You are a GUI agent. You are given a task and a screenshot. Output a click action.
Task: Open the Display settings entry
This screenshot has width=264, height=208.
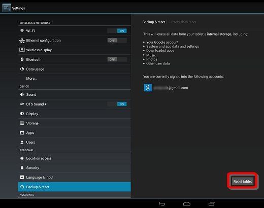point(75,114)
